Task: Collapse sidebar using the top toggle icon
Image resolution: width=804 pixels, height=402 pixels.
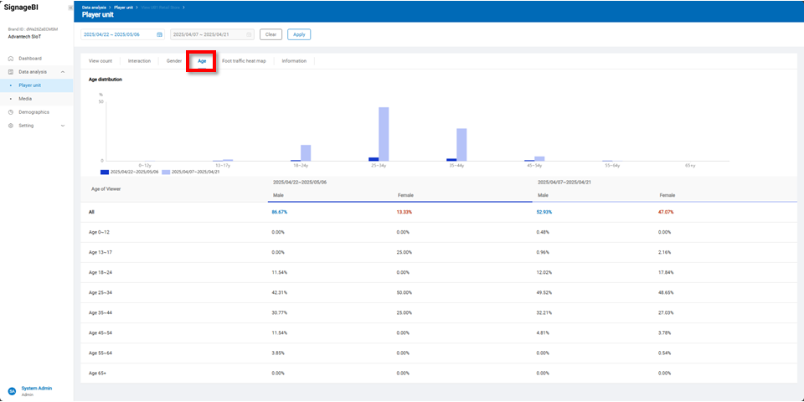Action: coord(70,7)
